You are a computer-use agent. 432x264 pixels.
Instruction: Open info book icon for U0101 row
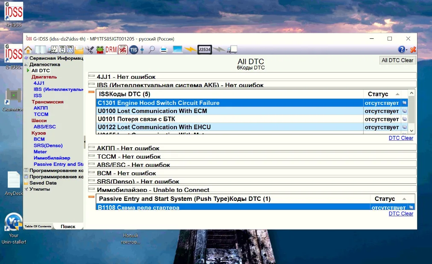click(x=405, y=119)
